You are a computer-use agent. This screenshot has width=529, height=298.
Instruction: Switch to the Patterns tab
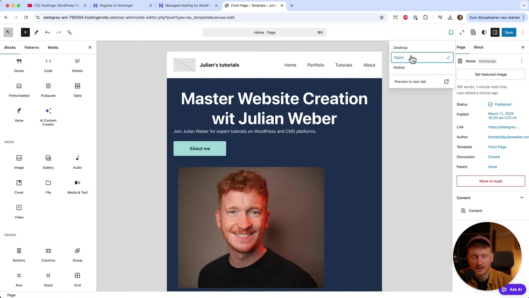tap(31, 47)
